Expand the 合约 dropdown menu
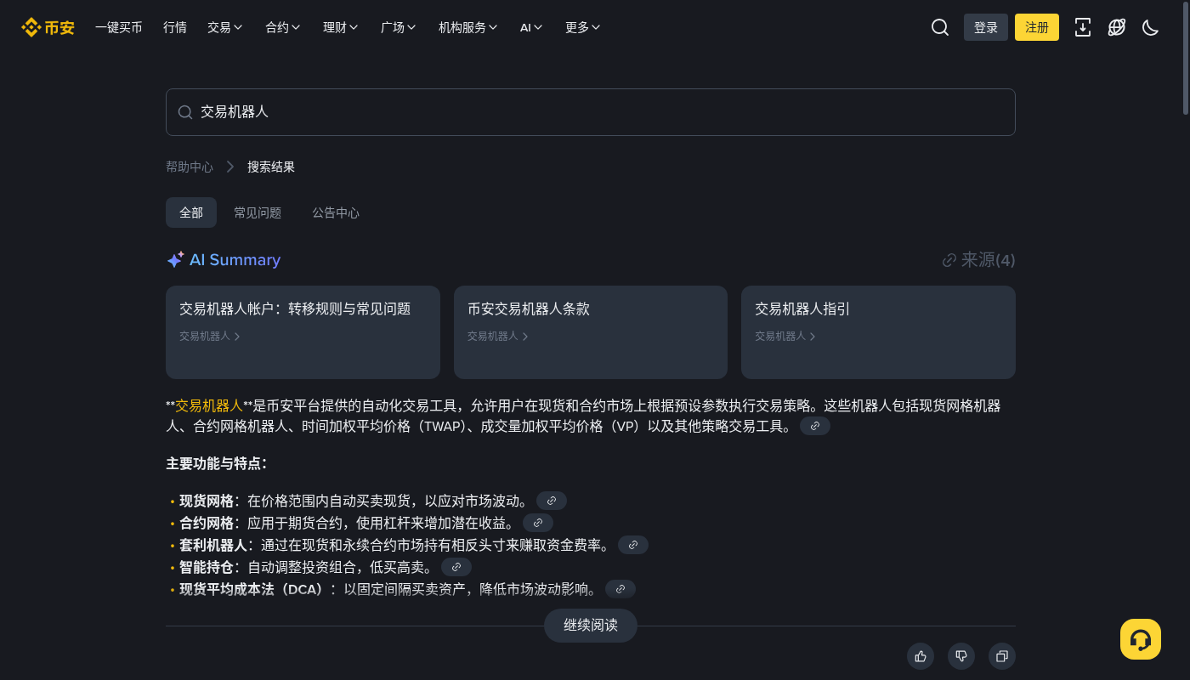This screenshot has height=680, width=1190. coord(283,27)
